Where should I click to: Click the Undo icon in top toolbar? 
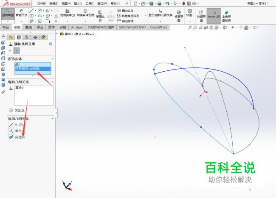(167, 3)
